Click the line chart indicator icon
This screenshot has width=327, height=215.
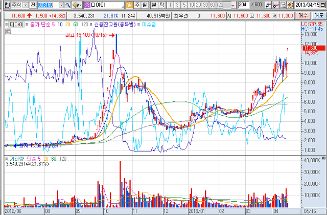tap(276, 5)
